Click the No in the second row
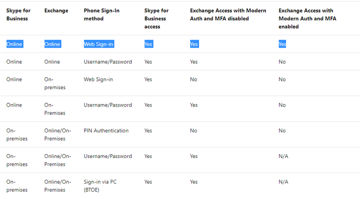362x199 pixels. point(282,62)
